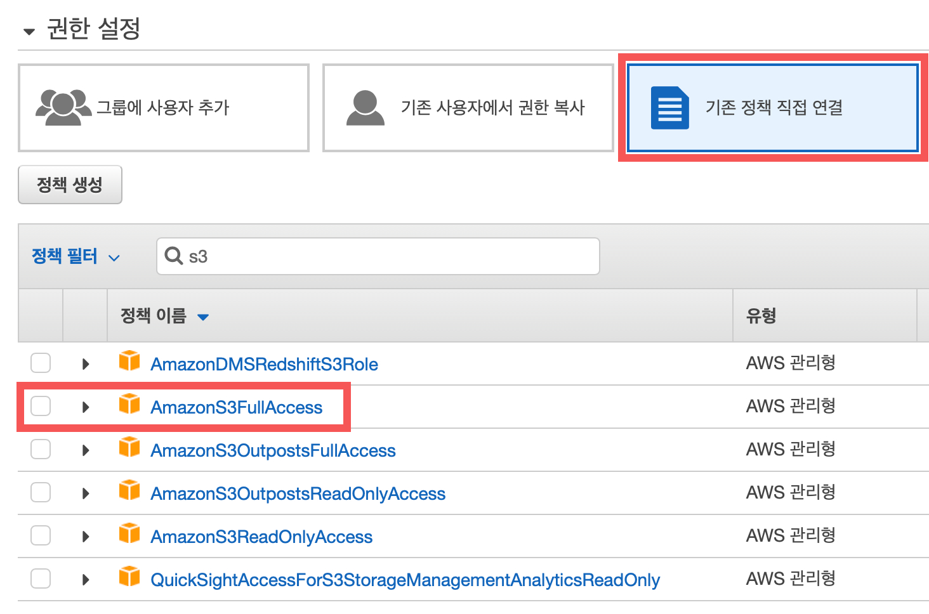Check the AmazonS3OutpostsFullAccess checkbox
The width and height of the screenshot is (929, 614).
coord(41,449)
